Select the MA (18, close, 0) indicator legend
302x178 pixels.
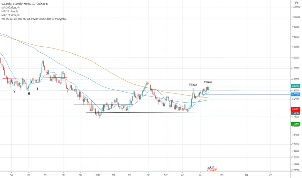point(10,11)
